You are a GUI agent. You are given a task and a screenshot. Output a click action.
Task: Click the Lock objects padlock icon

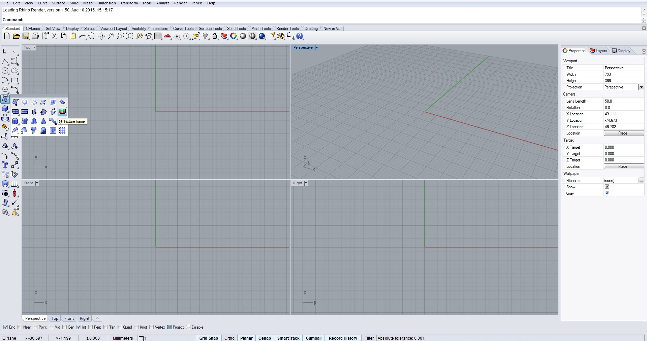click(x=215, y=36)
